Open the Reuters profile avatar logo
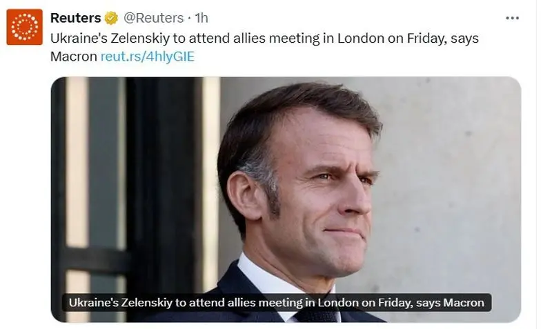552x329 pixels. (24, 27)
